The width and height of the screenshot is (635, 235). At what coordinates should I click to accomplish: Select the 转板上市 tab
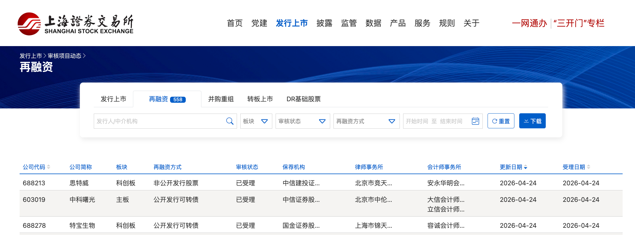(x=260, y=99)
